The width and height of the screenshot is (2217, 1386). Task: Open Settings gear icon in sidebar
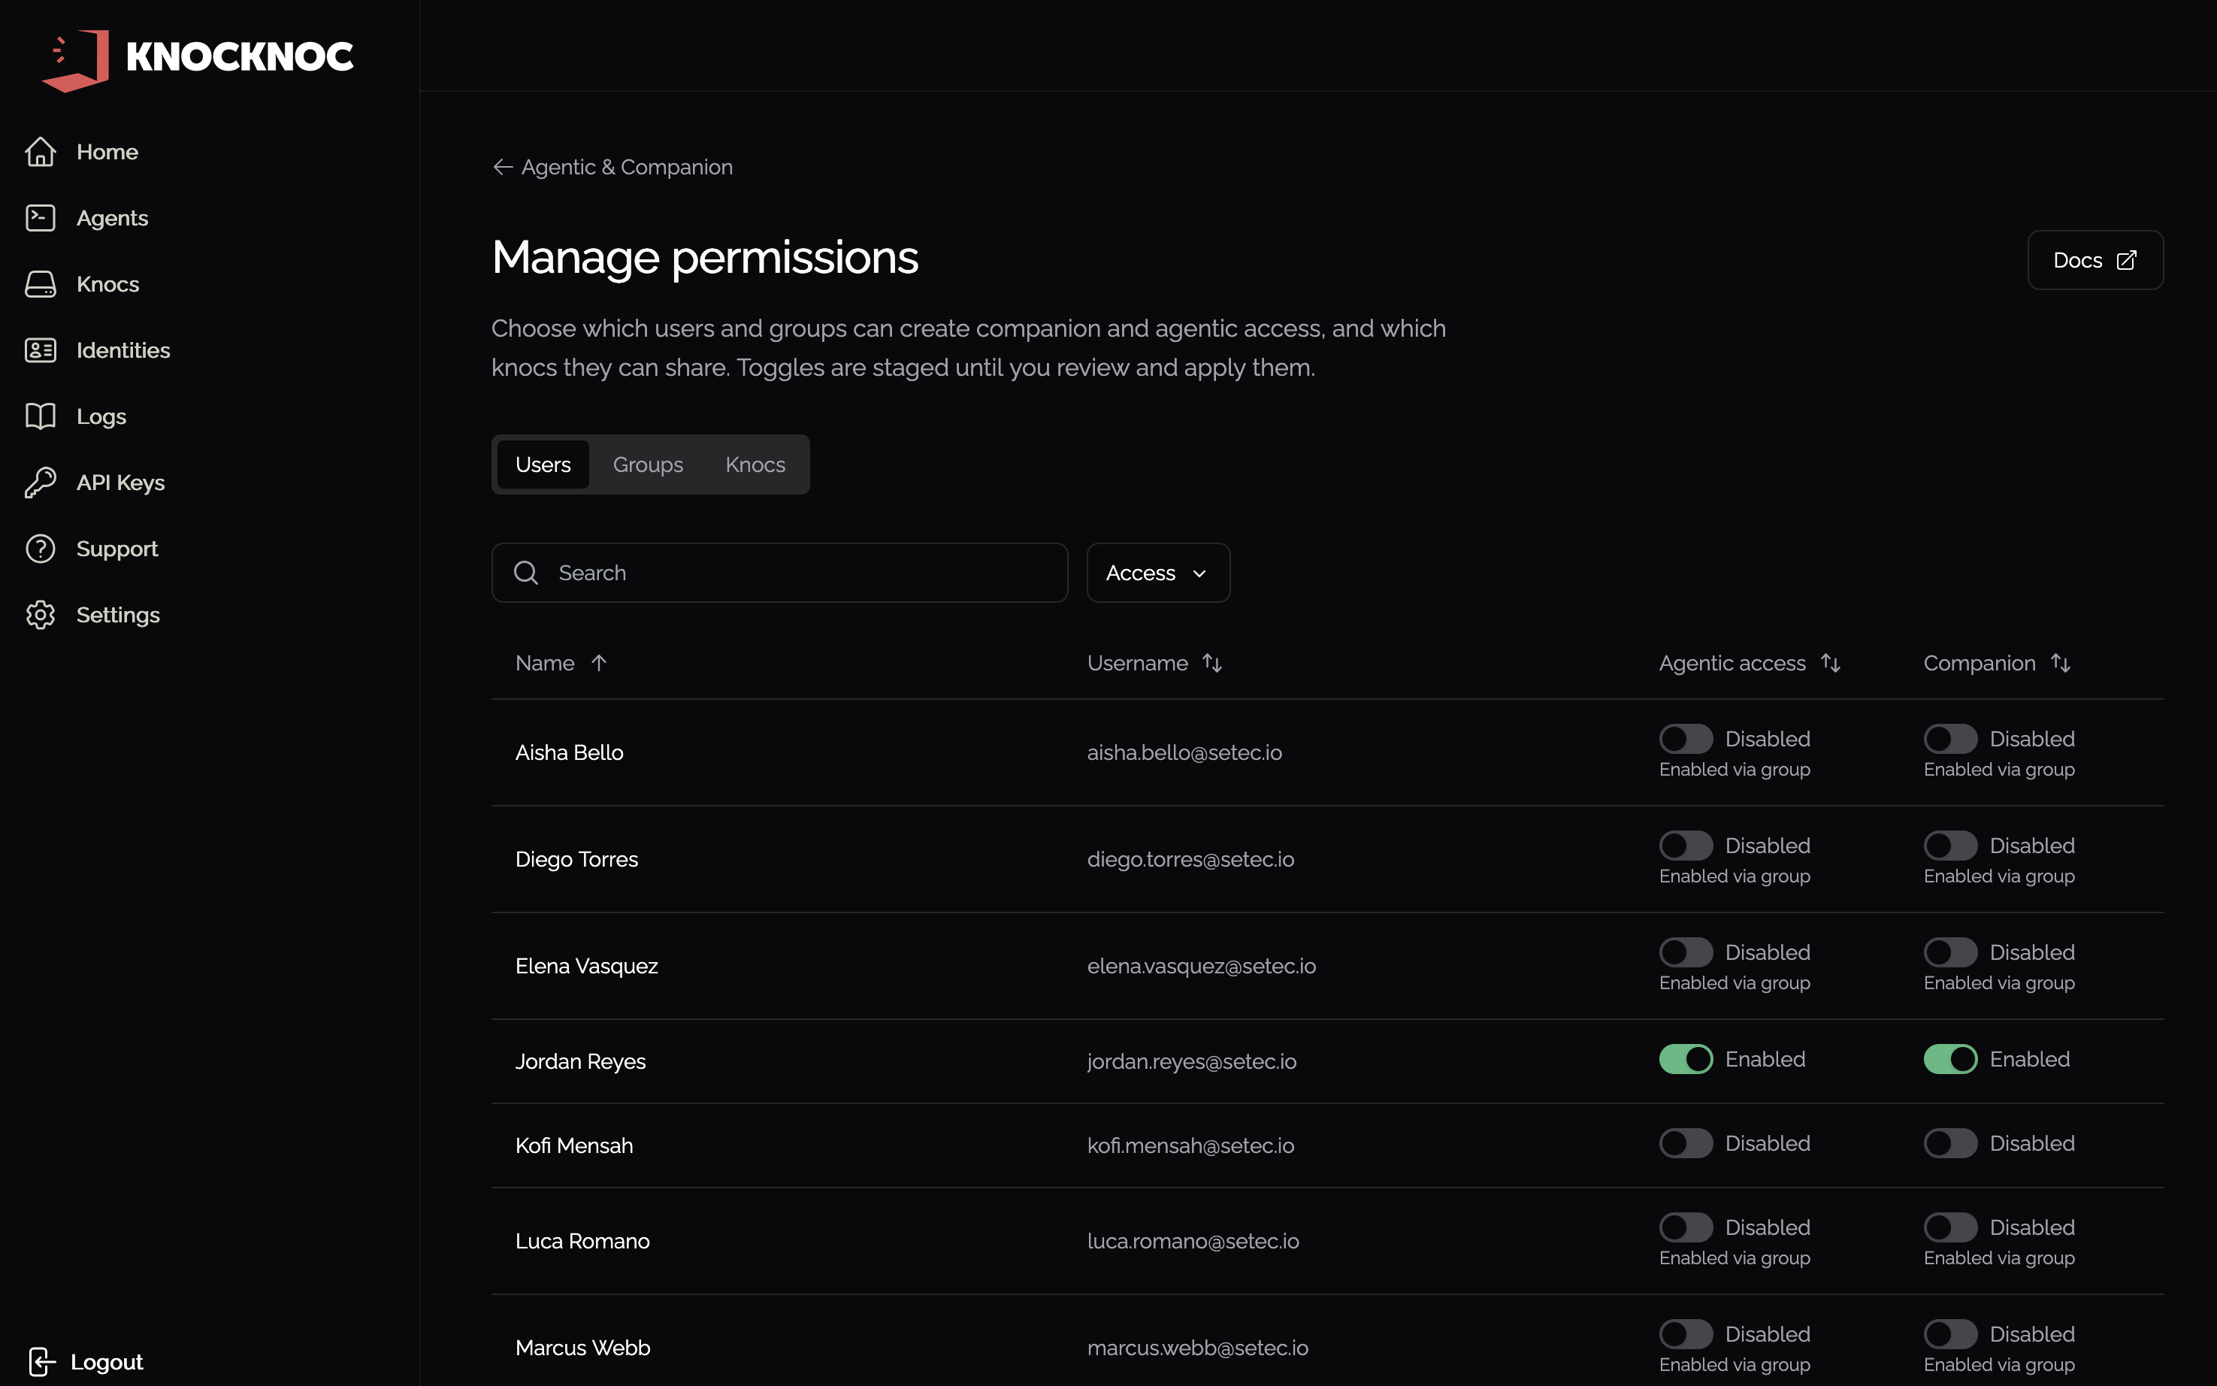point(41,613)
